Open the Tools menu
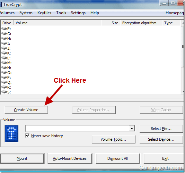The height and width of the screenshot is (173, 185). tap(61, 13)
